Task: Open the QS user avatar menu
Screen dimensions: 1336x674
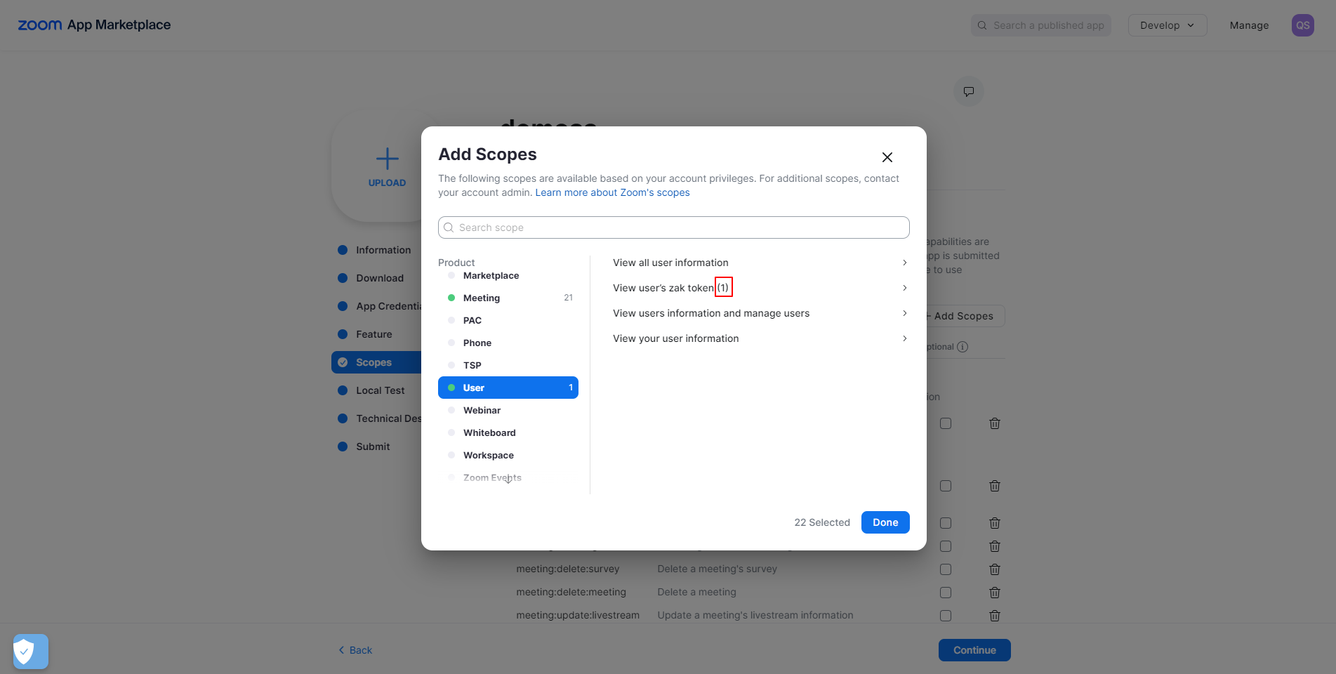Action: coord(1302,25)
